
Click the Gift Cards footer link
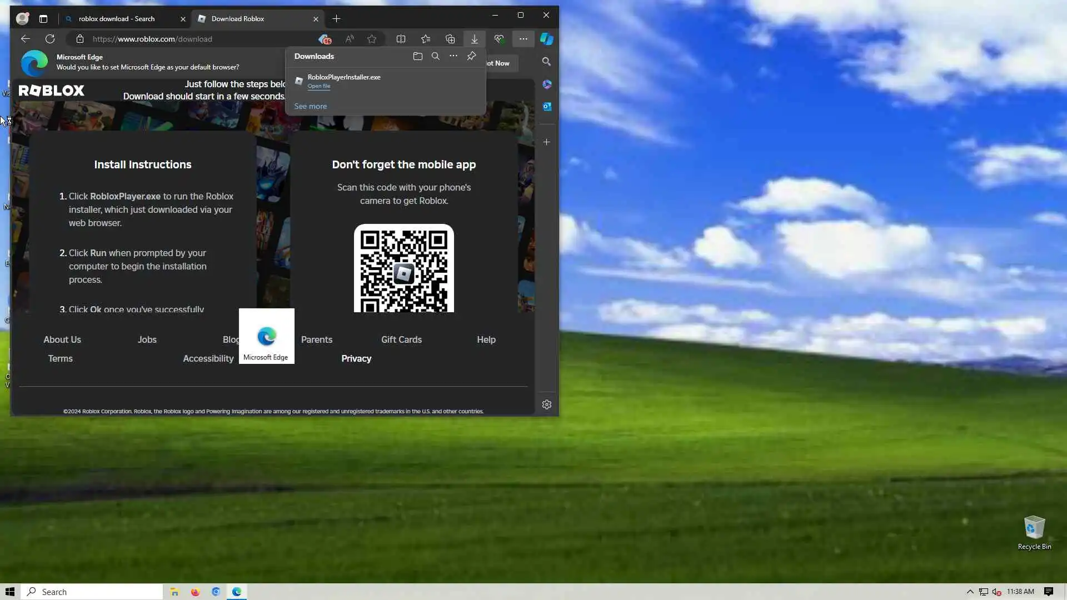pos(401,339)
